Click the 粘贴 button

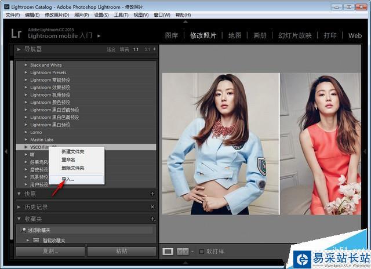[x=122, y=251]
